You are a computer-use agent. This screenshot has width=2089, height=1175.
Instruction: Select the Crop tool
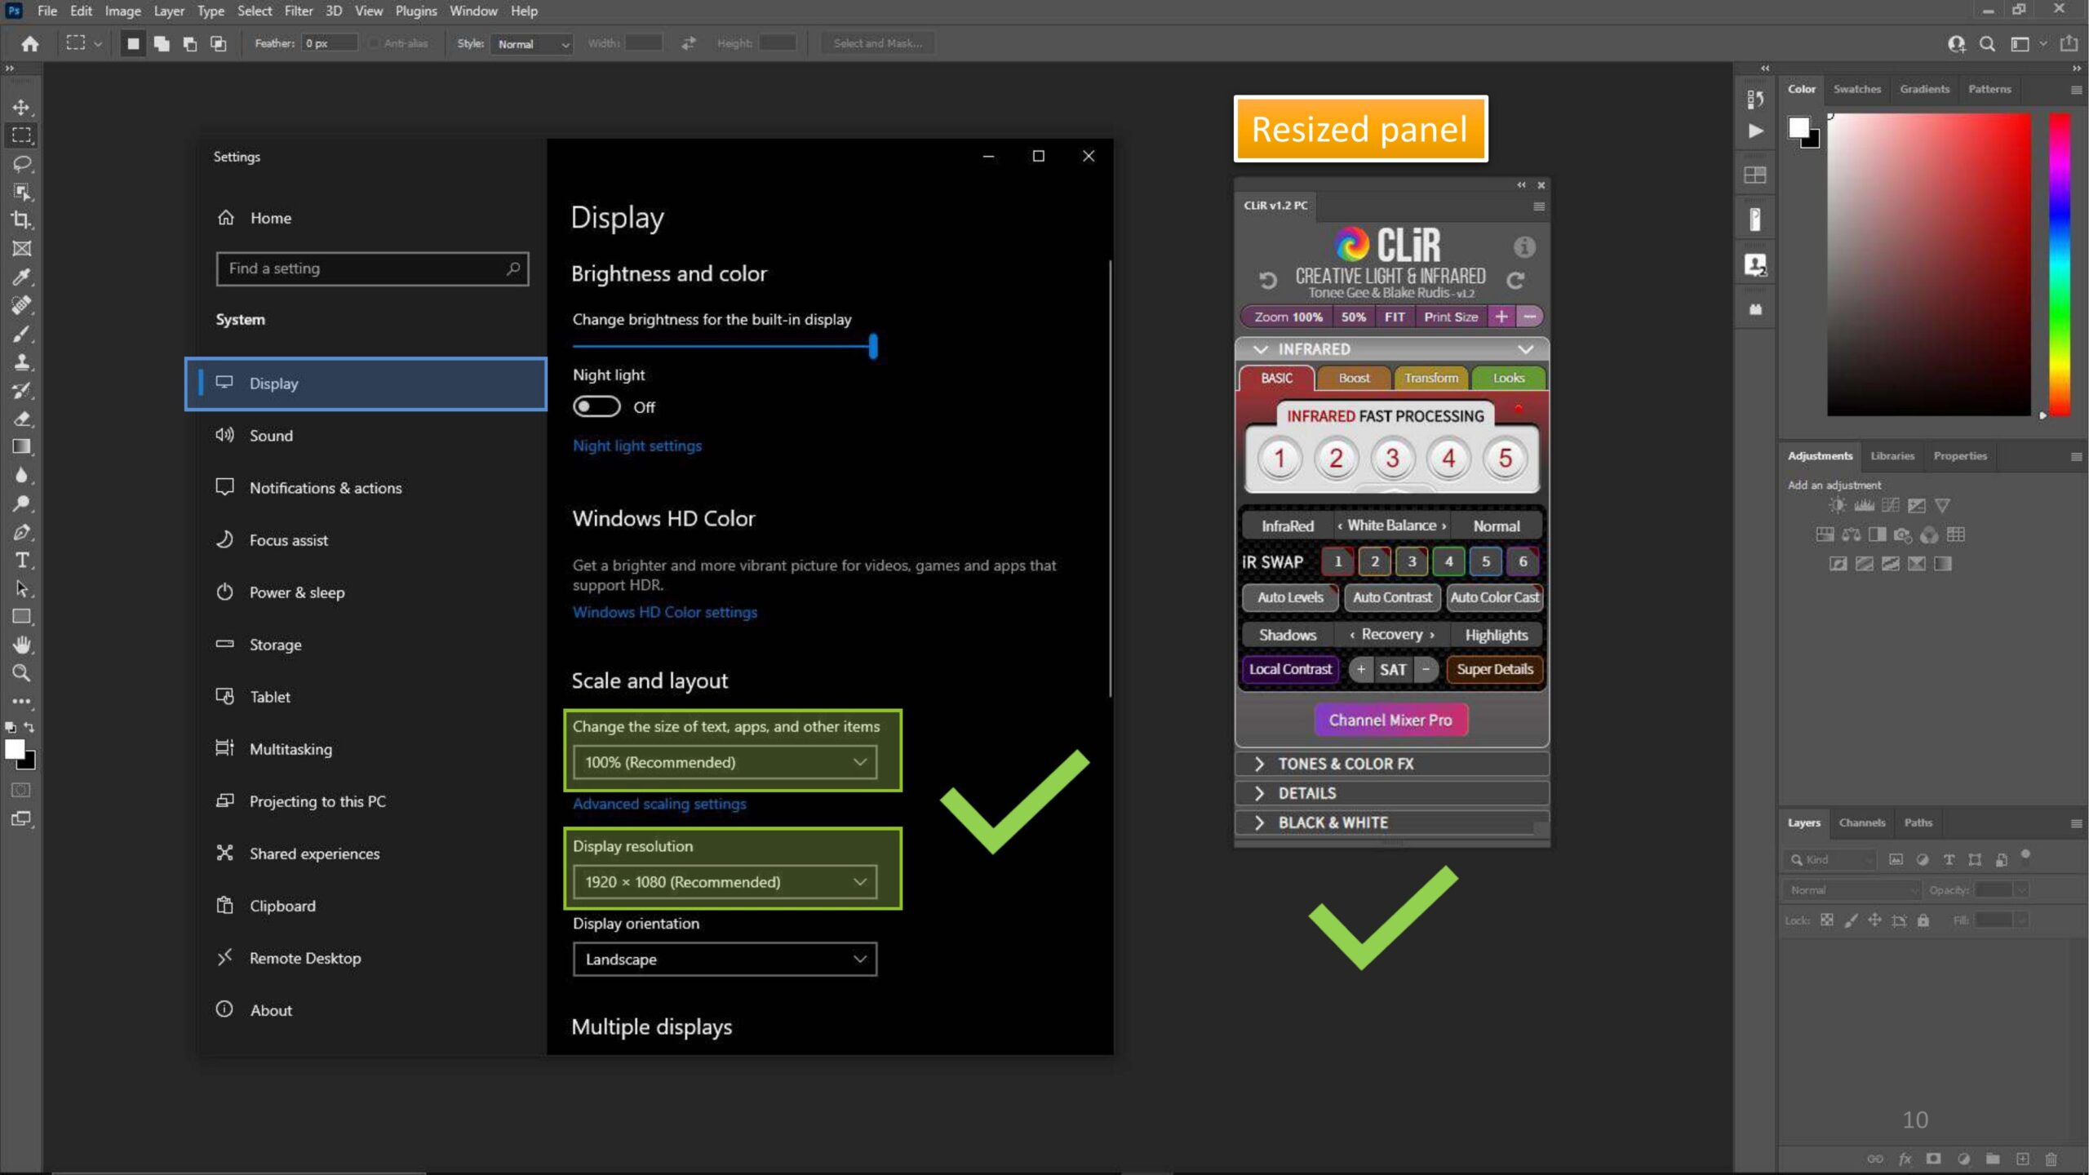[x=22, y=219]
